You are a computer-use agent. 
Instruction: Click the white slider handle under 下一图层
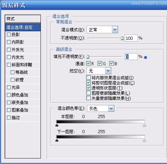(x=144, y=140)
